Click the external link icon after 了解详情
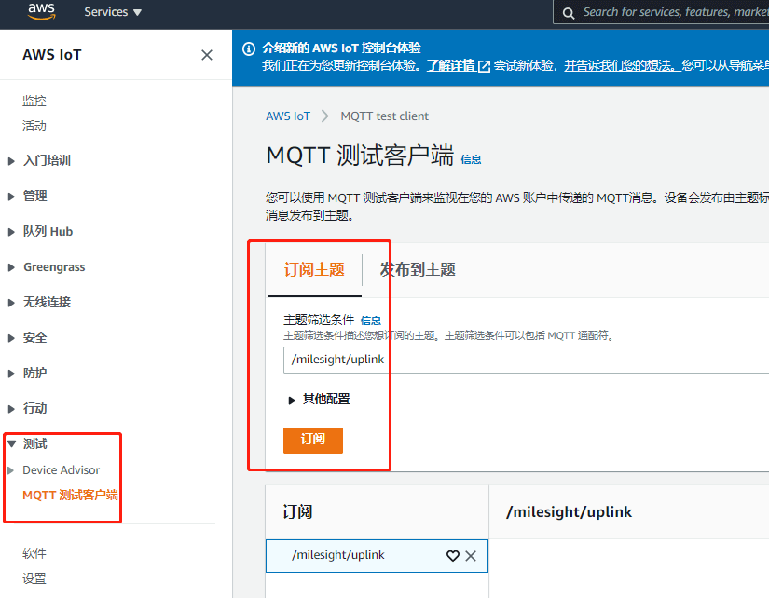 484,66
